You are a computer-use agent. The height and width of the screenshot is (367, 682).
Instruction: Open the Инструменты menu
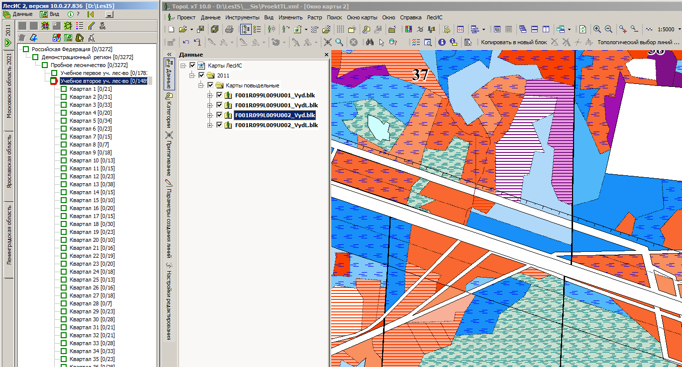point(242,17)
